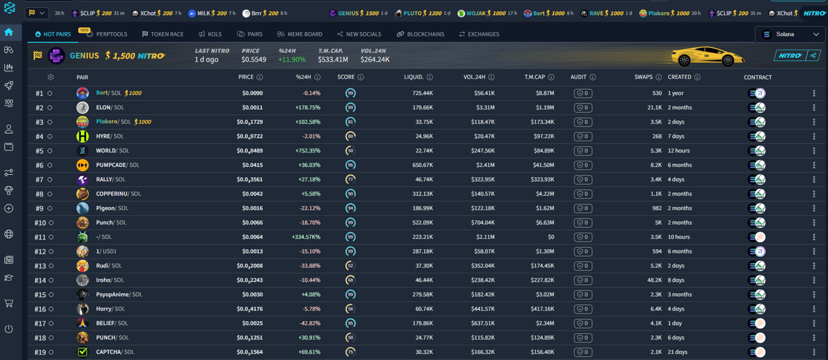
Task: Open table settings gear icon
Action: tap(50, 77)
